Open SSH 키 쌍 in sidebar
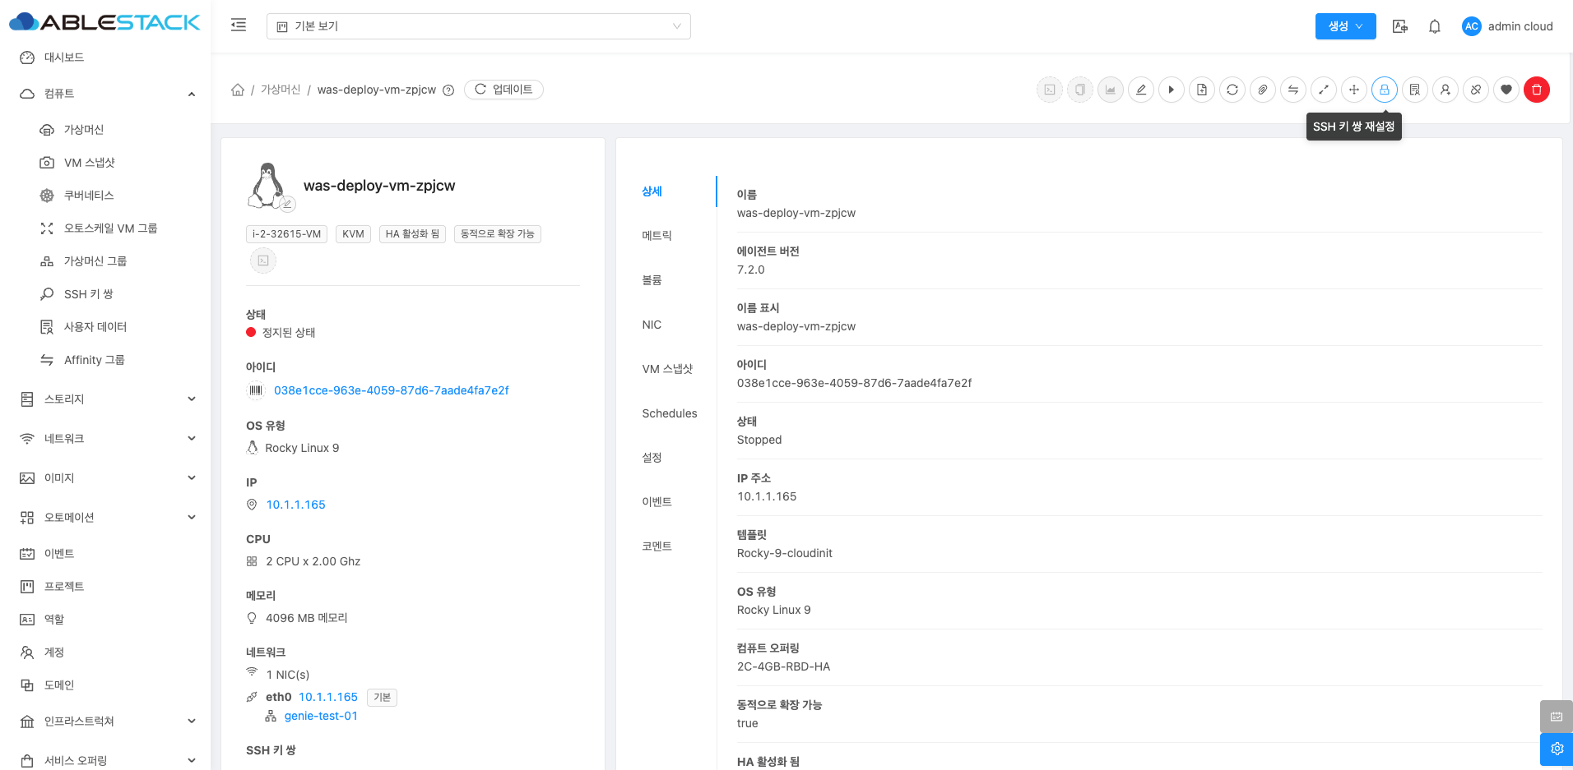This screenshot has width=1573, height=770. 88,294
